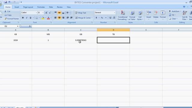Open the Orientation text rotation options
This screenshot has height=108, width=192.
(x=68, y=13)
